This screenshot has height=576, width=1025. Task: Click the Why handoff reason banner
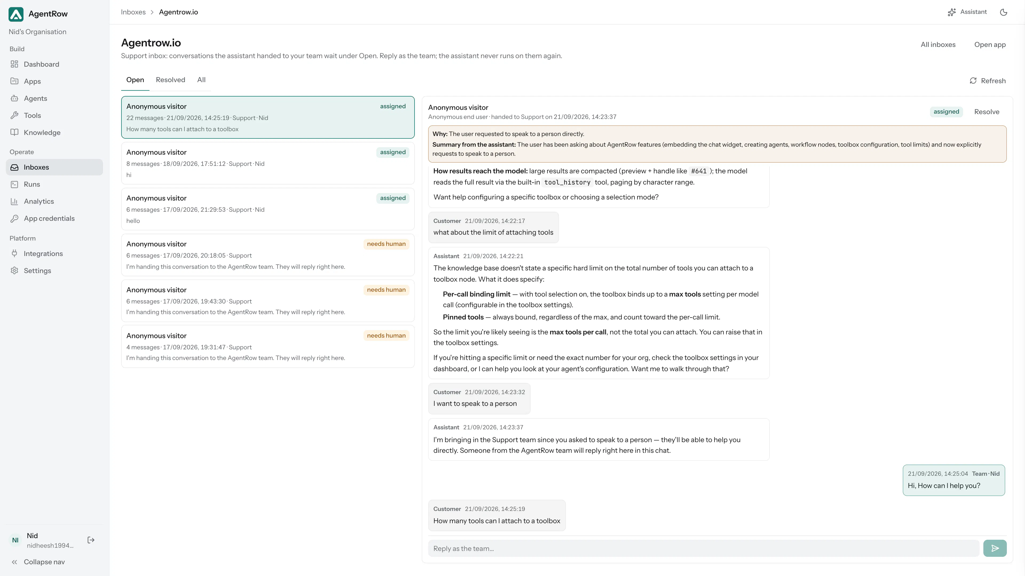(x=717, y=144)
